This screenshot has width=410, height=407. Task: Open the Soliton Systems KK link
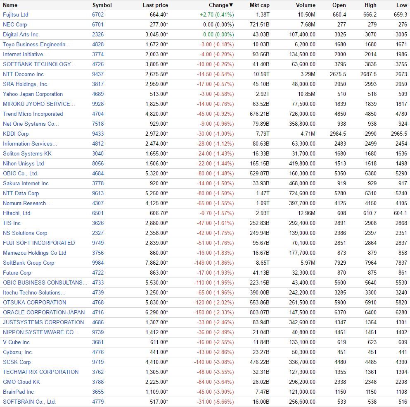[x=27, y=154]
